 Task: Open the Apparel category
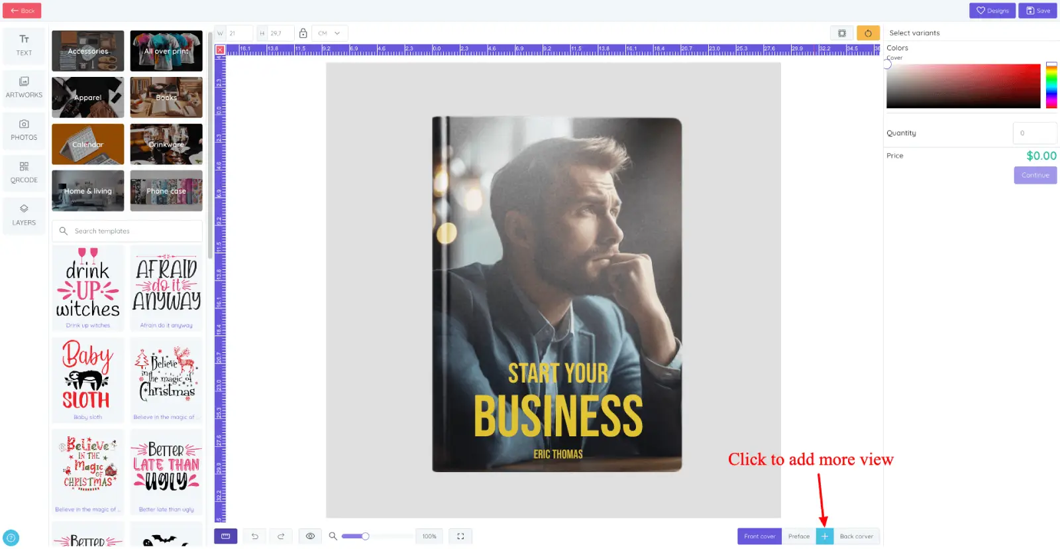[x=88, y=97]
